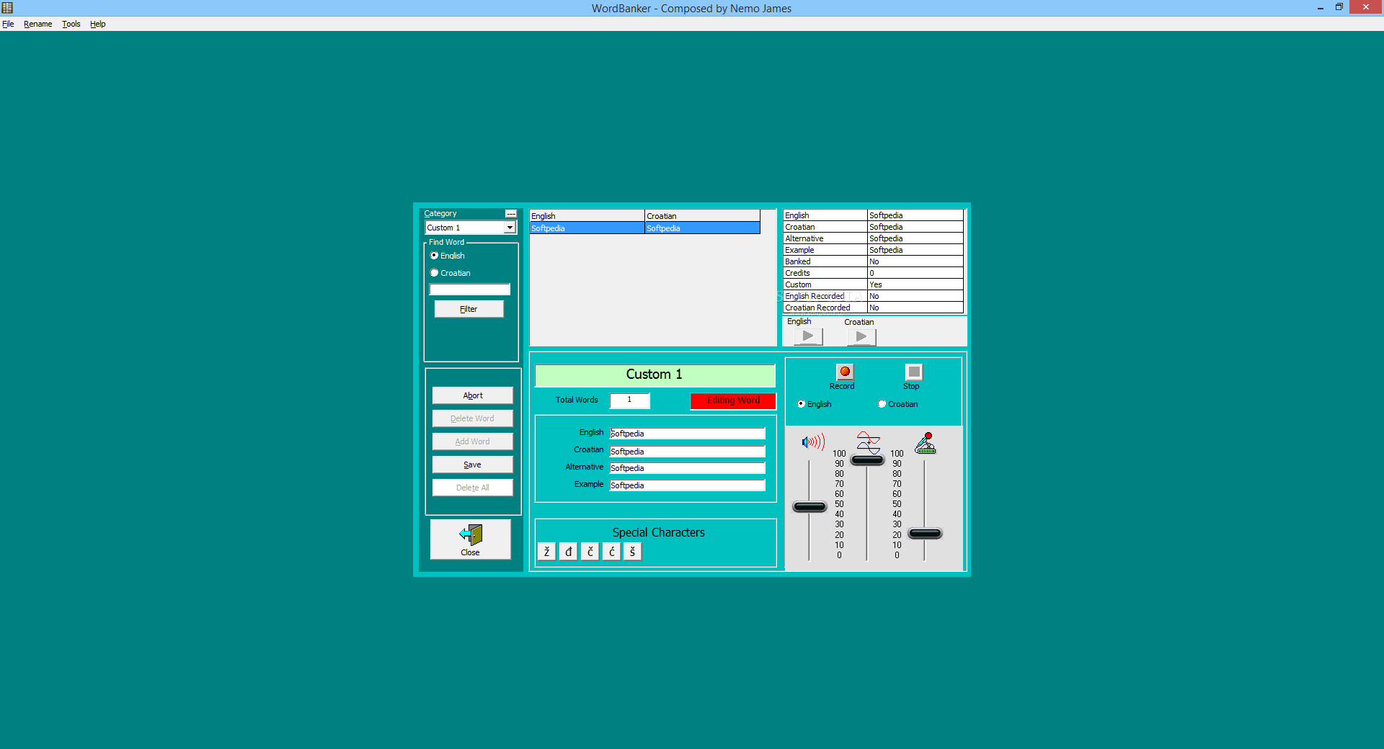Image resolution: width=1384 pixels, height=749 pixels.
Task: Select the Softpedia row in word list
Action: (644, 228)
